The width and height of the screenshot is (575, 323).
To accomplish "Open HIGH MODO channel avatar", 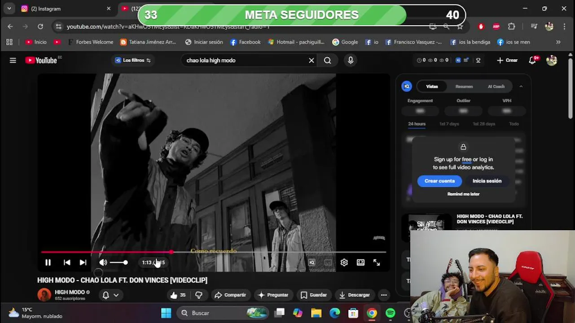I will (44, 295).
